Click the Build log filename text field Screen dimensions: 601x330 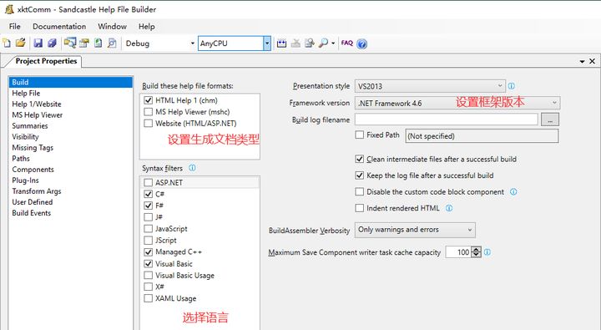(447, 119)
